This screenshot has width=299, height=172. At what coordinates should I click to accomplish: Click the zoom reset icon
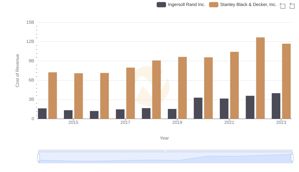[x=292, y=6]
